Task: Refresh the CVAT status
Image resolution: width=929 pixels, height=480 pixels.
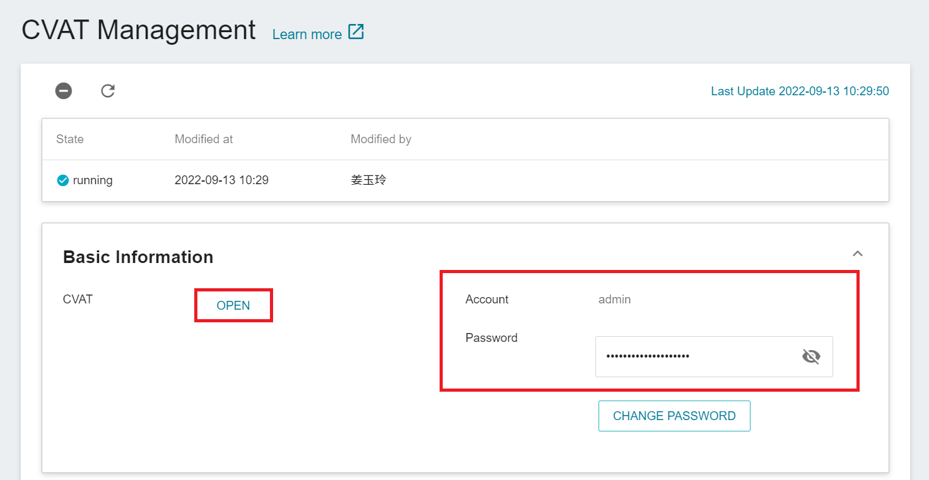Action: [108, 91]
